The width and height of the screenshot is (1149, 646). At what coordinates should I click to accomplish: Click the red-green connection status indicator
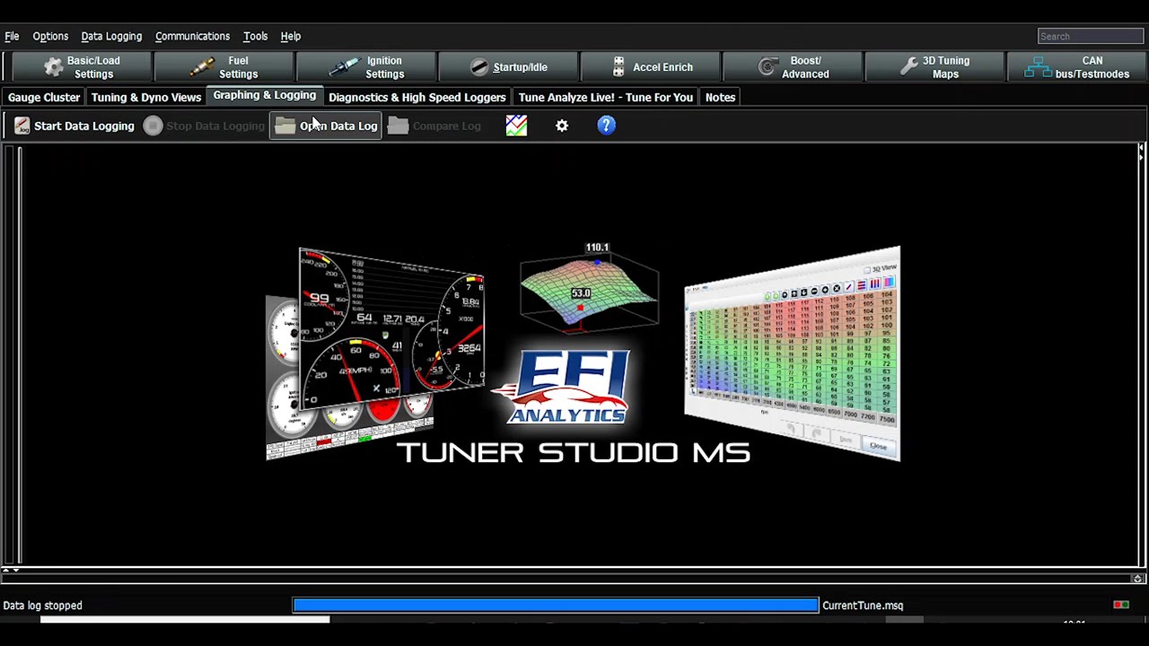pos(1121,606)
